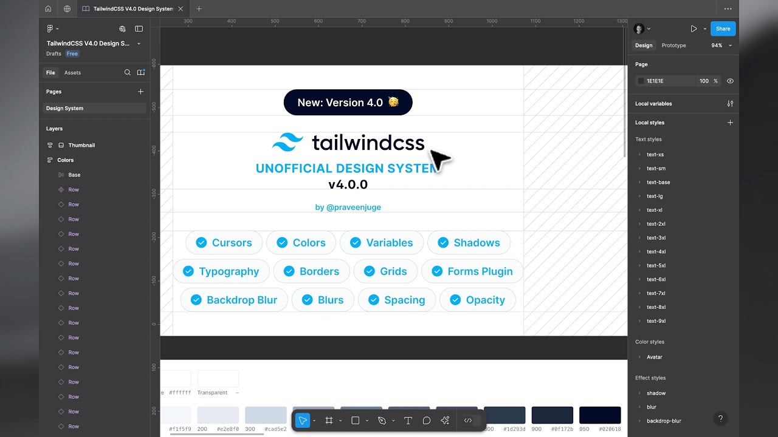The width and height of the screenshot is (778, 437).
Task: Open the Libraries book icon
Action: tap(141, 72)
